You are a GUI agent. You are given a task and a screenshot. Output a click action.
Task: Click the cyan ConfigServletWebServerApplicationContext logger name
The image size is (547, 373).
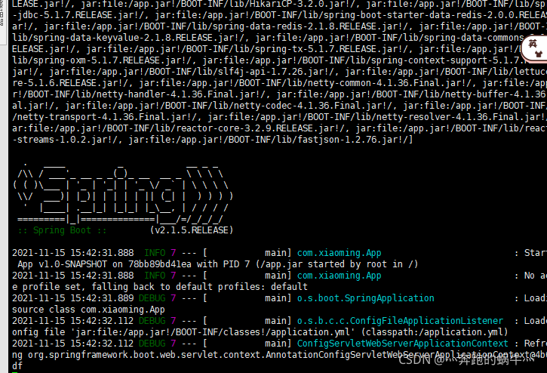coord(403,344)
